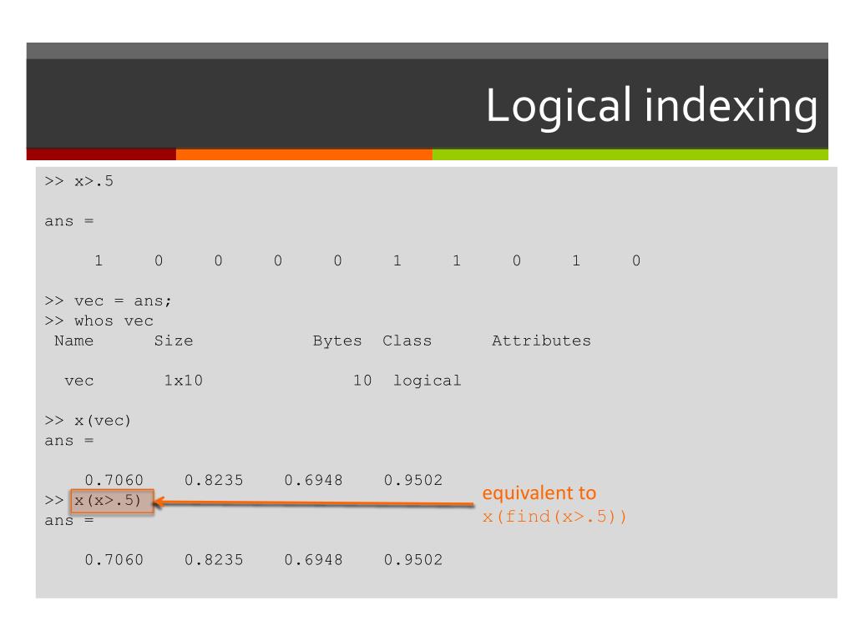Click "ans =" directly below the x(vec) command
Screen dimensions: 855x641
69,441
